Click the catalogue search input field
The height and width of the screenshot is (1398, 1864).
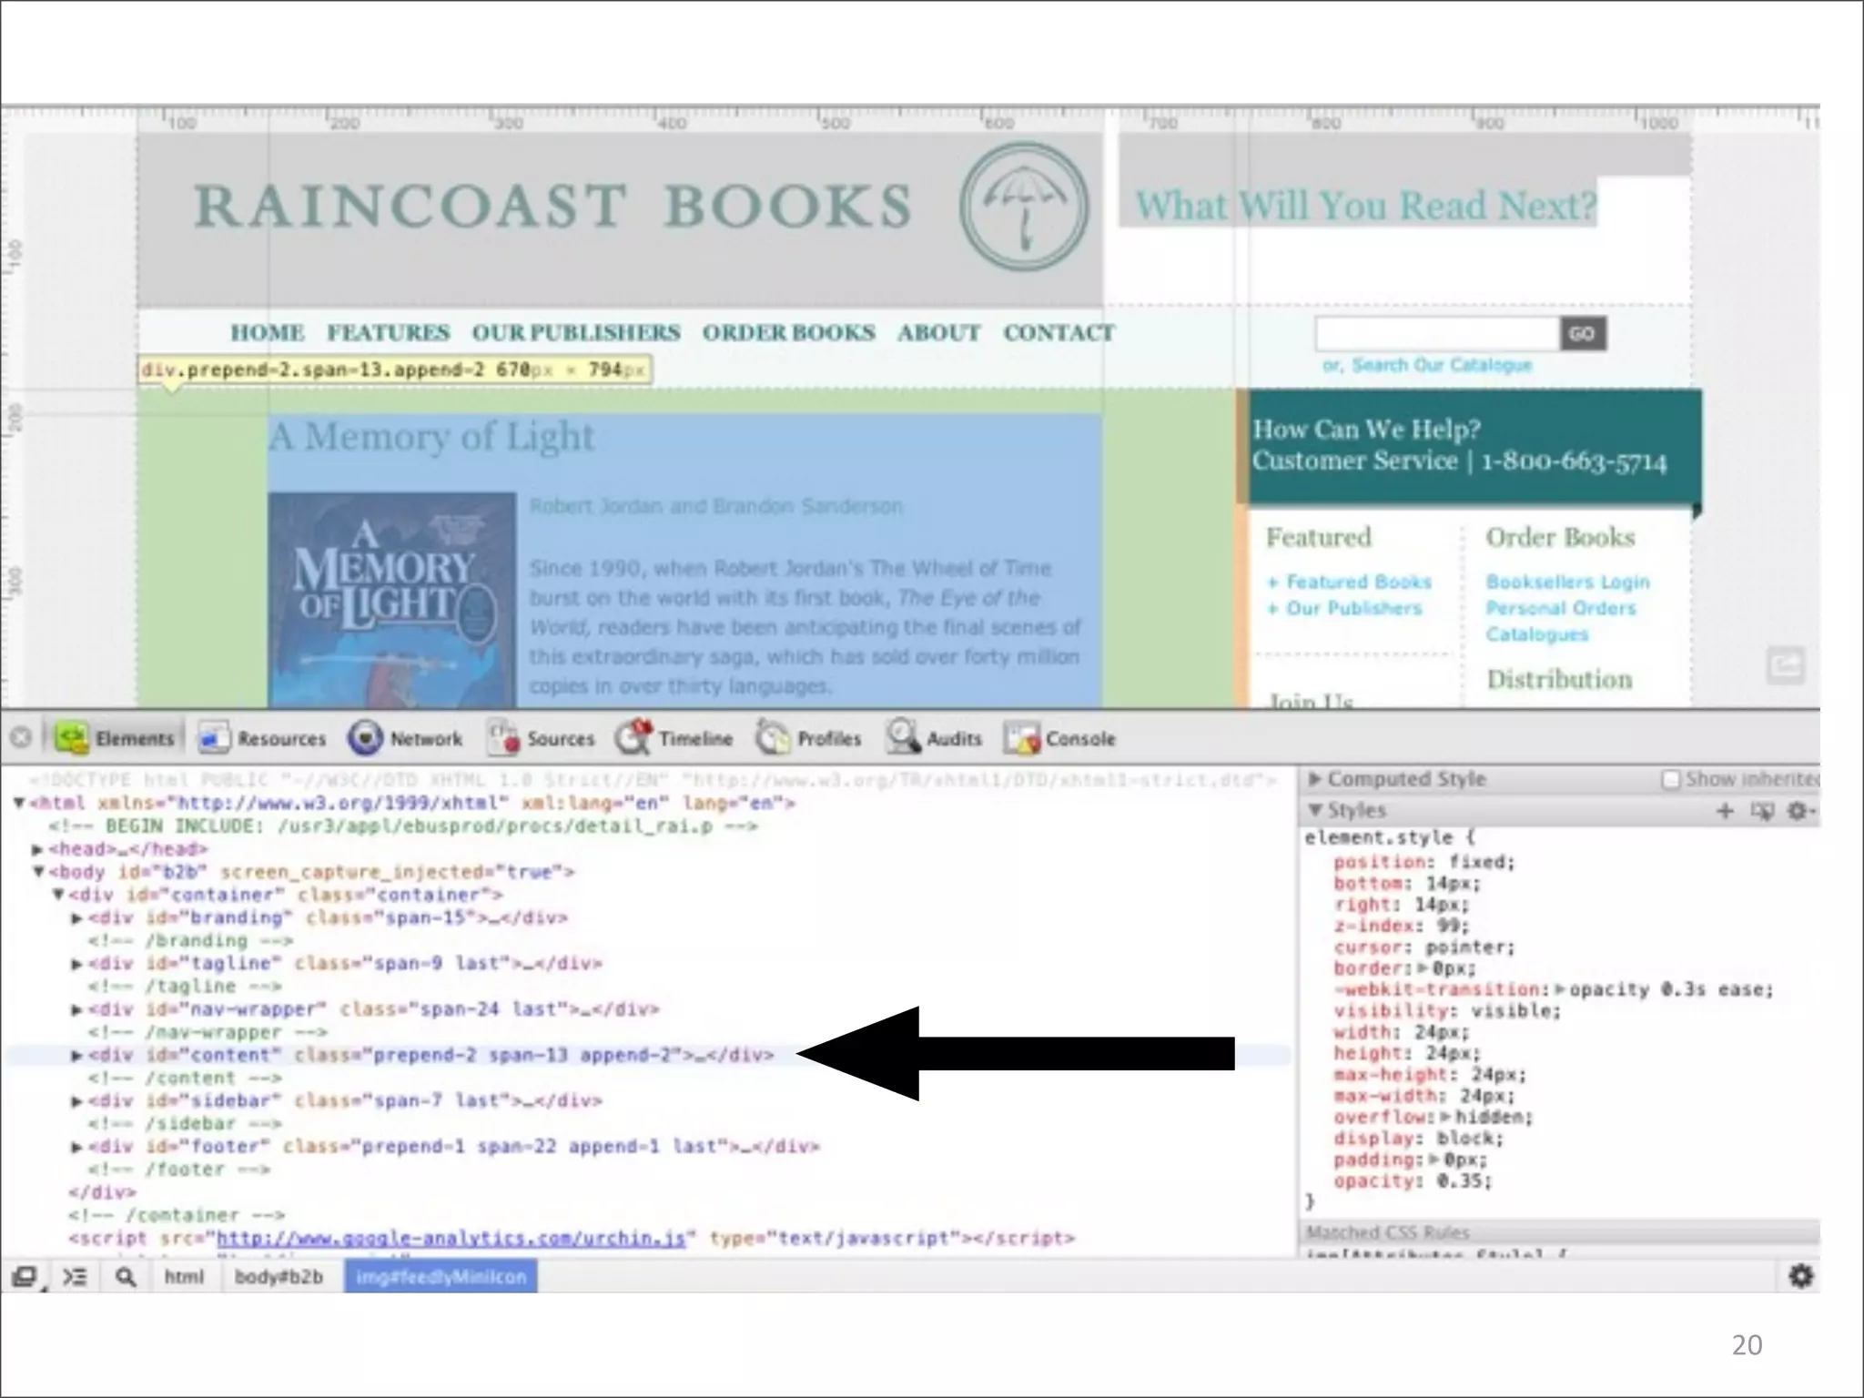point(1436,334)
